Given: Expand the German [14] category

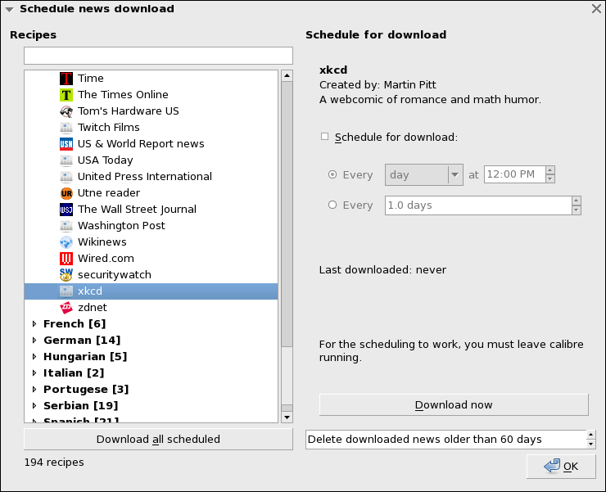Looking at the screenshot, I should click(34, 340).
